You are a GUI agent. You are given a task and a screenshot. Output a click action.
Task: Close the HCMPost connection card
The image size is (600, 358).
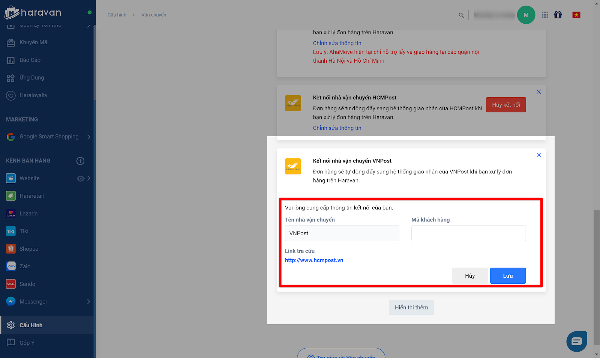(x=538, y=92)
